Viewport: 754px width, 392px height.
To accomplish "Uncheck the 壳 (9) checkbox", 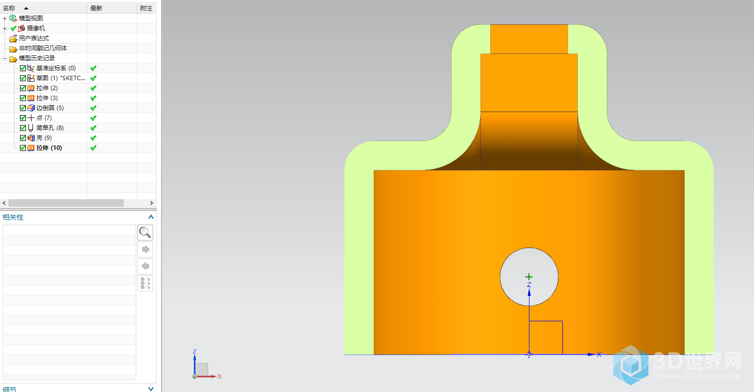I will coord(23,138).
